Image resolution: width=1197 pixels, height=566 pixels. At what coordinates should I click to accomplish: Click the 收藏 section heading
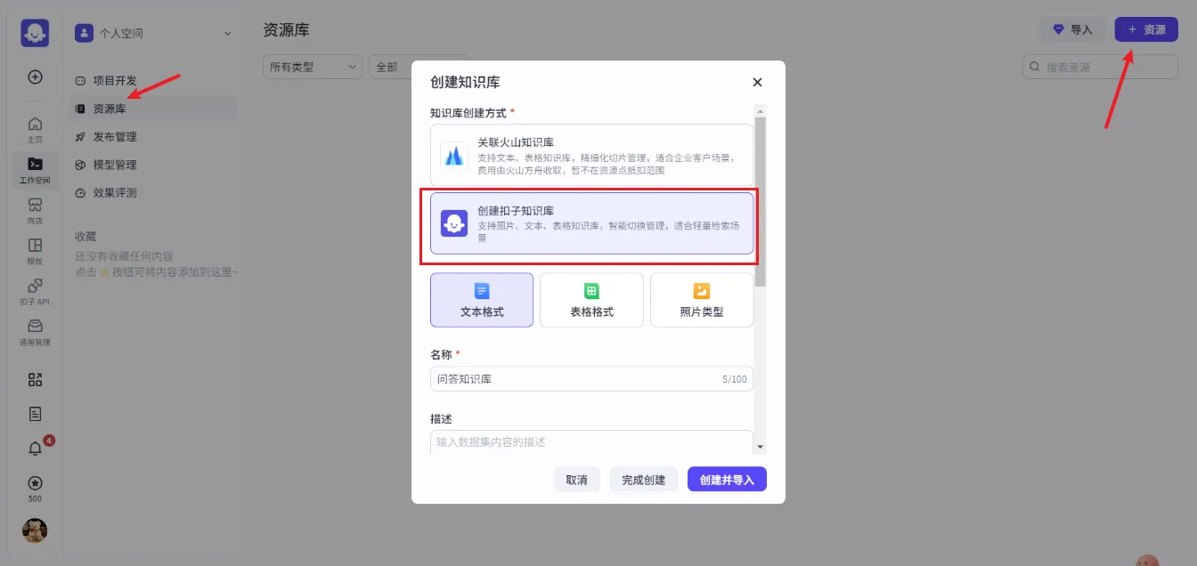click(x=85, y=237)
